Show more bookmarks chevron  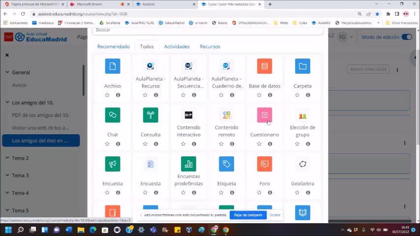point(378,23)
